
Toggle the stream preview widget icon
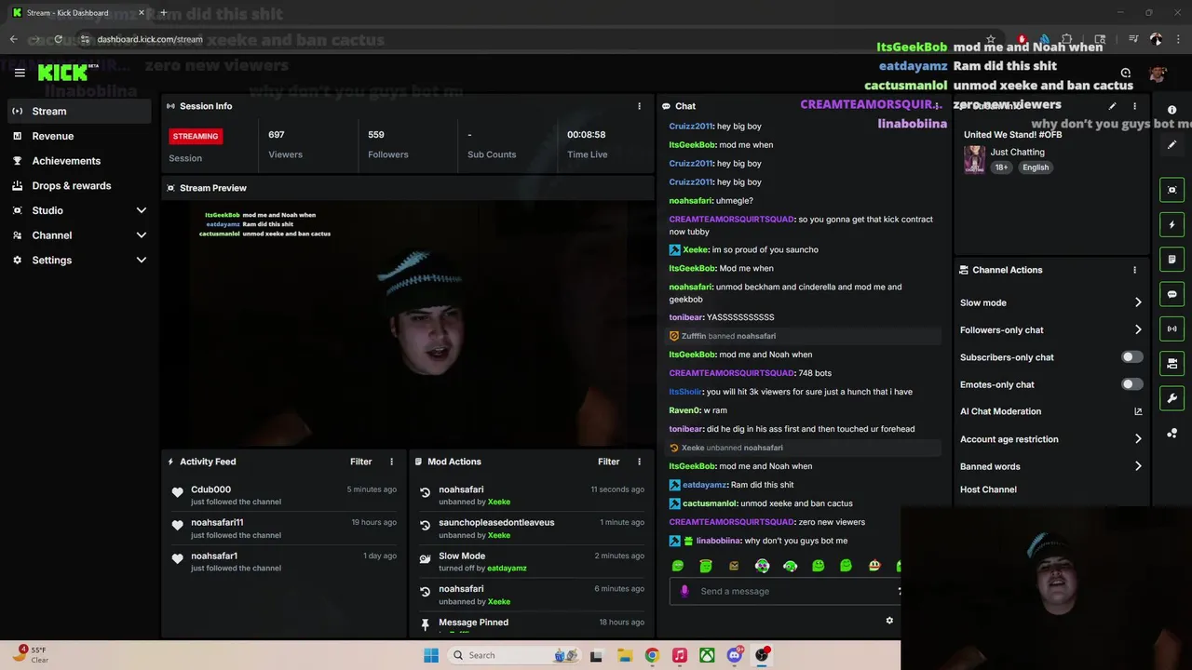(1172, 190)
